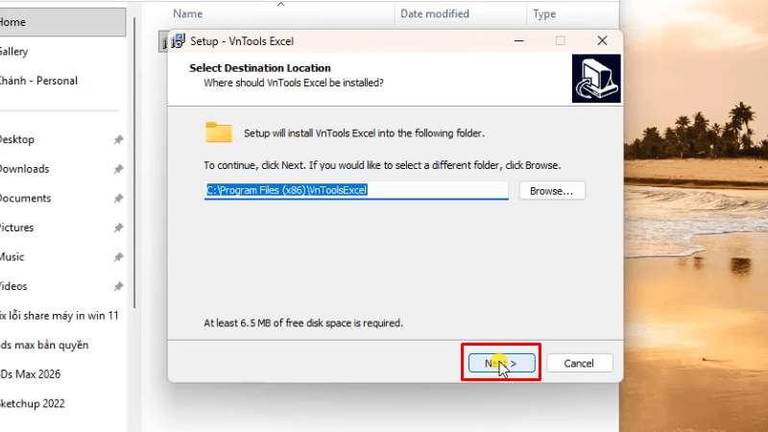The image size is (768, 432).
Task: Open the Browse folder dialog
Action: click(x=551, y=190)
